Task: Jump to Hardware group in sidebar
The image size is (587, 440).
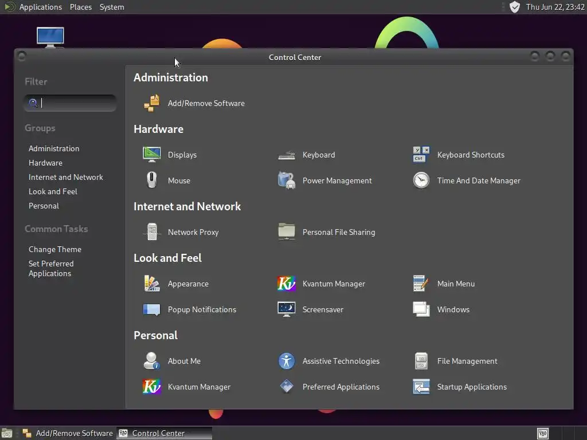Action: (45, 163)
